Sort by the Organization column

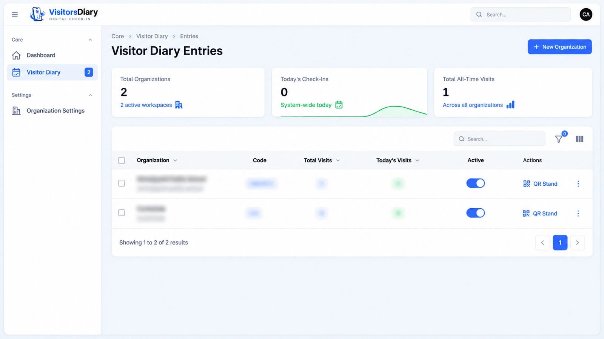click(157, 160)
